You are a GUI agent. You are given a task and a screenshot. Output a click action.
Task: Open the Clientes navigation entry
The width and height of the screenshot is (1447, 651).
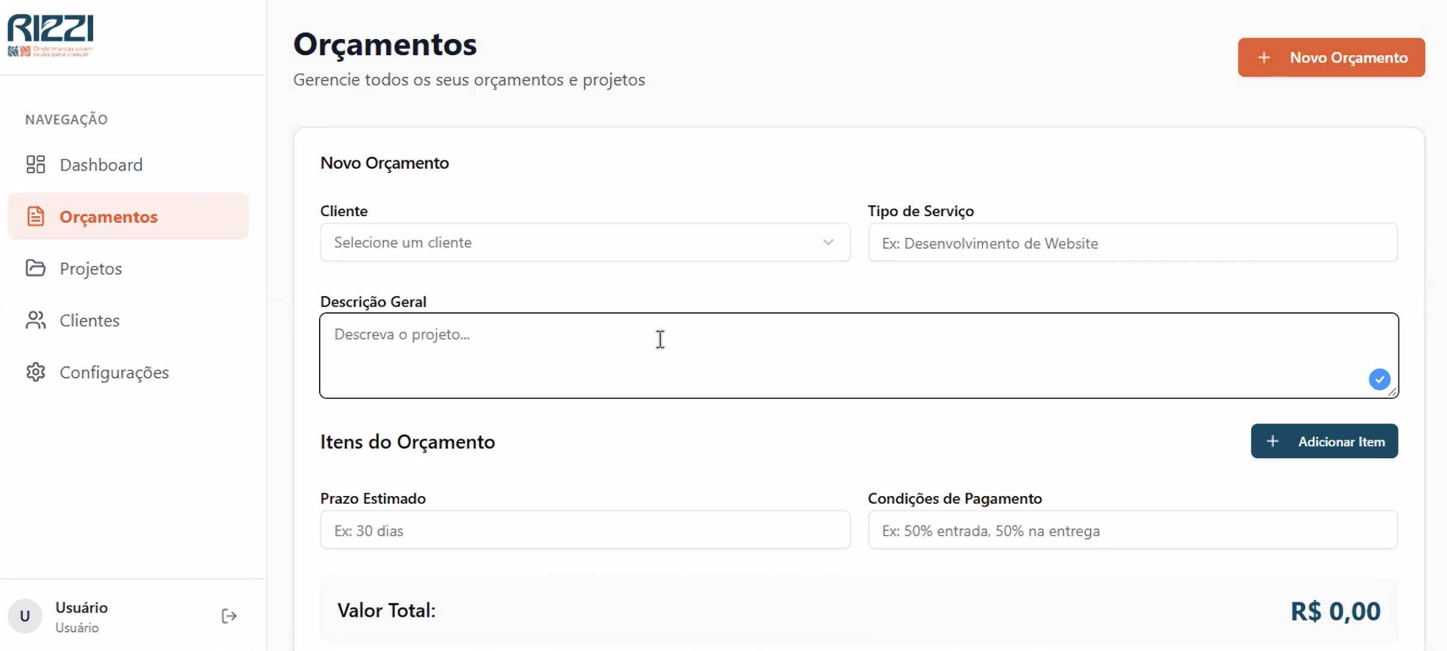coord(90,321)
